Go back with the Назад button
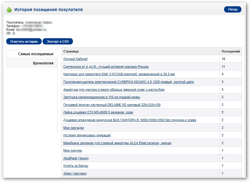This screenshot has width=250, height=182. click(x=233, y=10)
